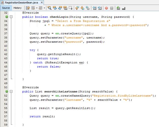The image size is (159, 127).
Task: Click the searchLikeLastname method name
Action: [x=61, y=91]
